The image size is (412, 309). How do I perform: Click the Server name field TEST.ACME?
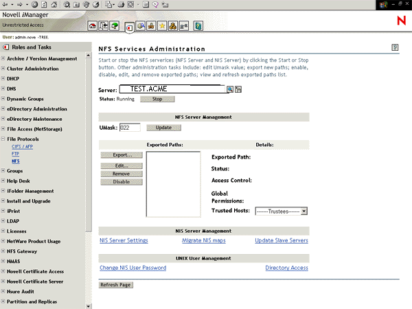click(172, 89)
